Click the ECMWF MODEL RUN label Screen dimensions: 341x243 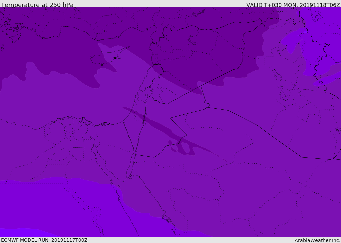(x=44, y=240)
